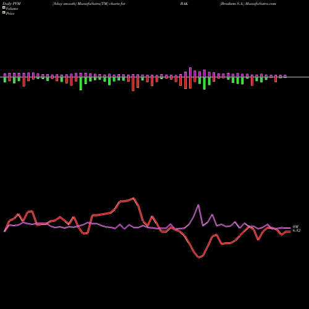Viewport: 309px width, 309px height.
Task: Click the 'Volume' legend label
Action: coord(12,9)
